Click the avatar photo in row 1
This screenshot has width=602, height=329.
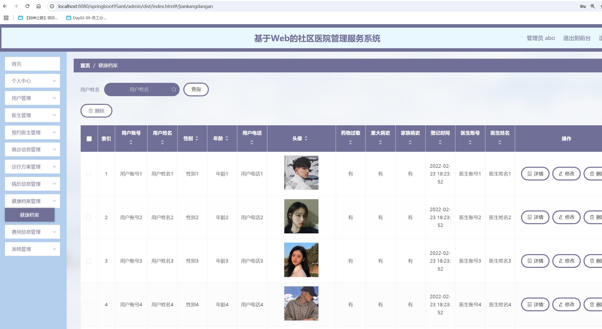pos(301,172)
